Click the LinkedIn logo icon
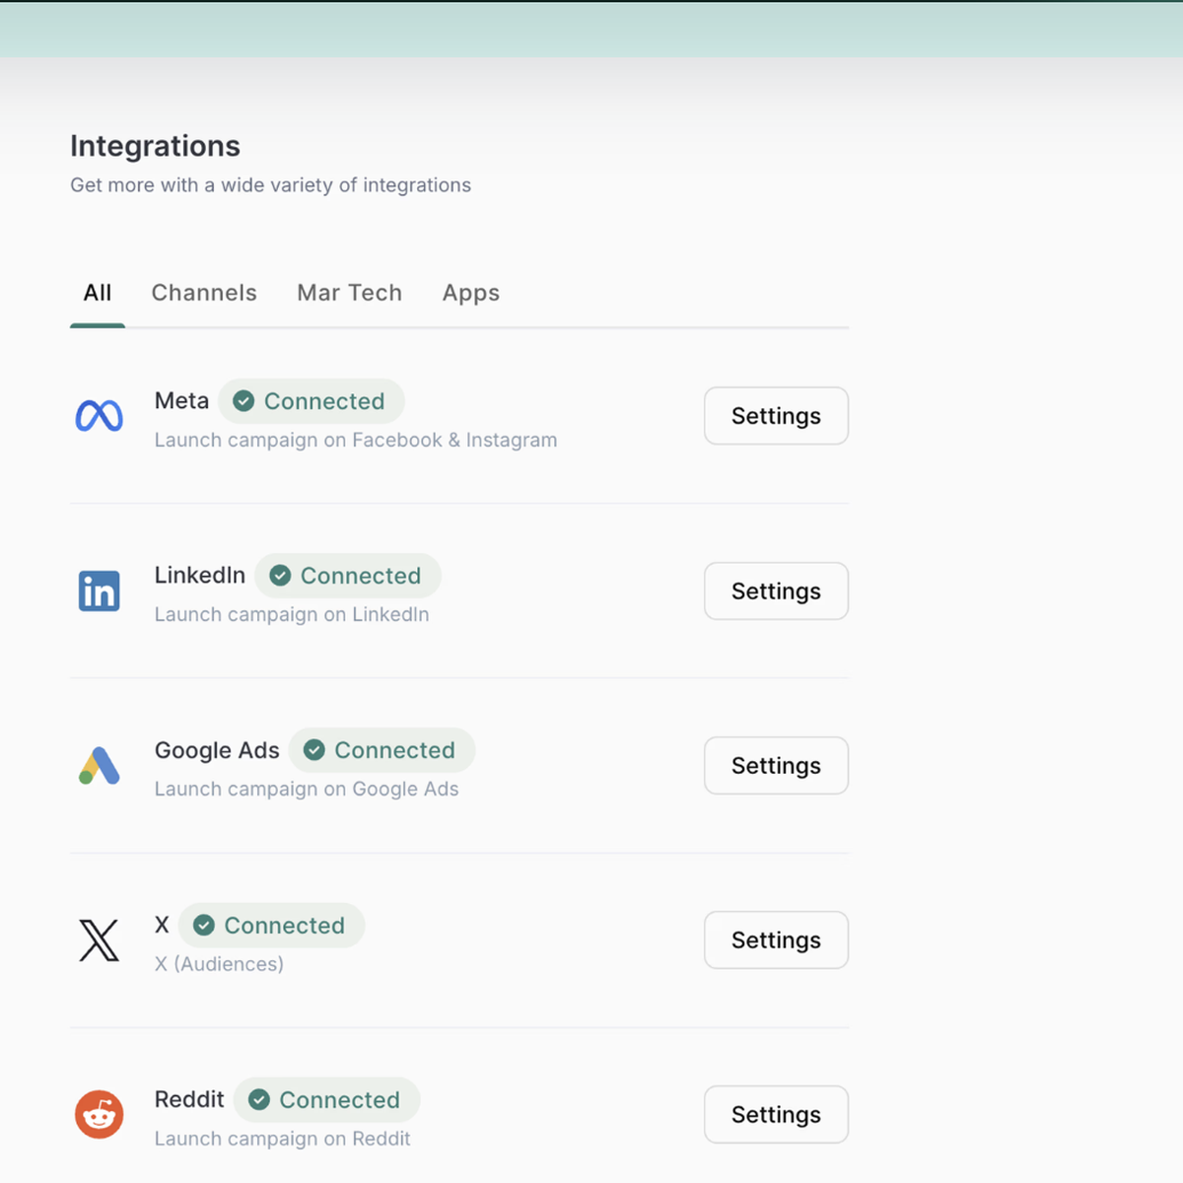 coord(100,591)
